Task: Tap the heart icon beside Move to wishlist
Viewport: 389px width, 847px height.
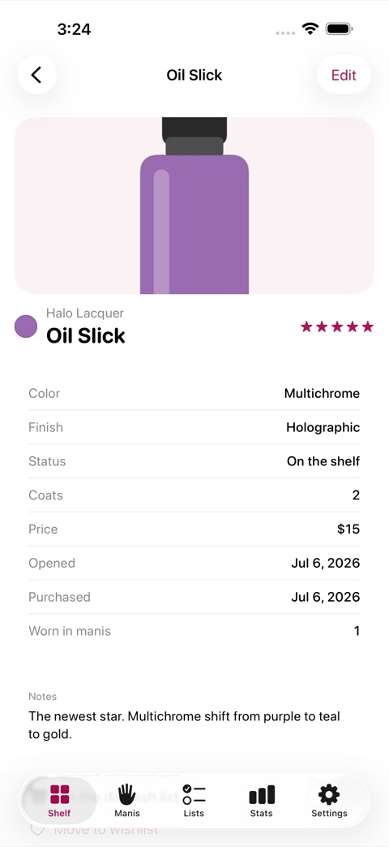Action: (x=37, y=829)
